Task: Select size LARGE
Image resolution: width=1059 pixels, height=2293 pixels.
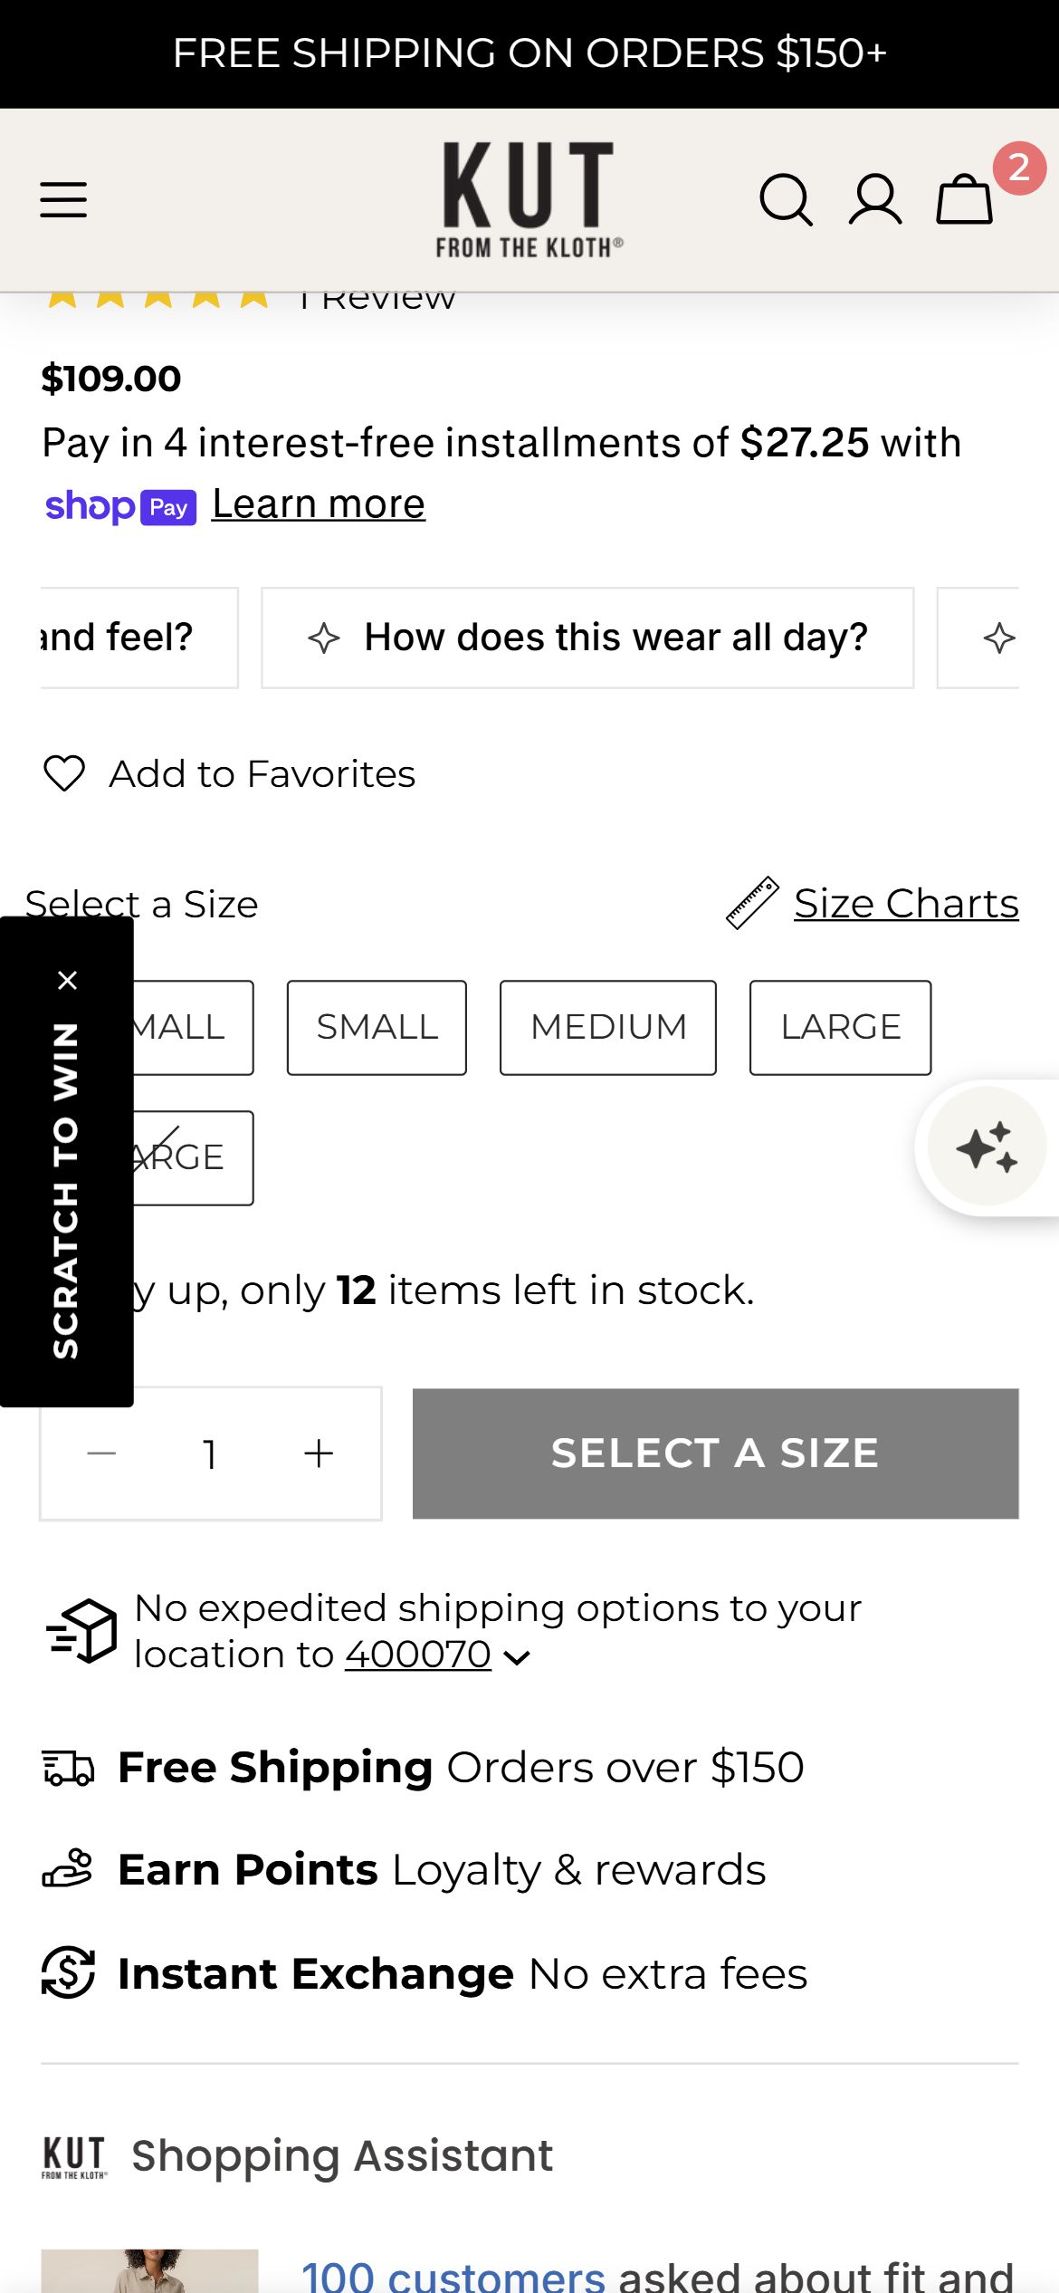Action: [x=841, y=1028]
